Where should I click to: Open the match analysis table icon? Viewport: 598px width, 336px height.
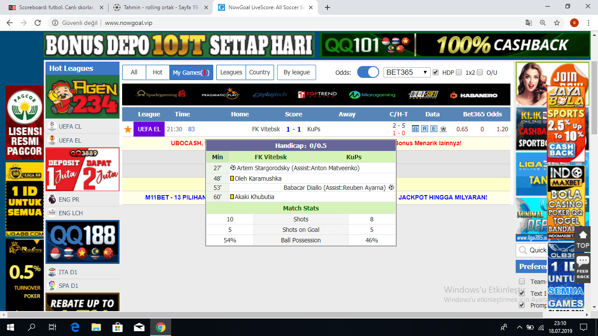point(415,129)
